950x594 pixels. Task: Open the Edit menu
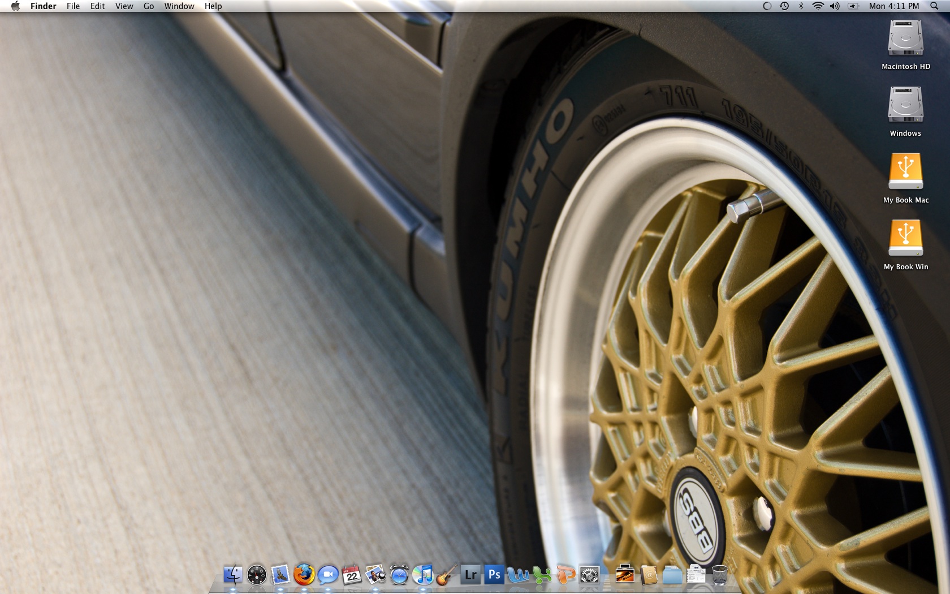97,6
